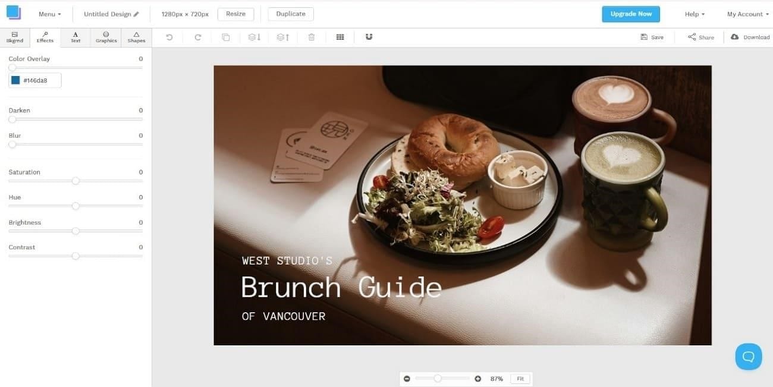
Task: Click the trash delete icon
Action: click(312, 37)
